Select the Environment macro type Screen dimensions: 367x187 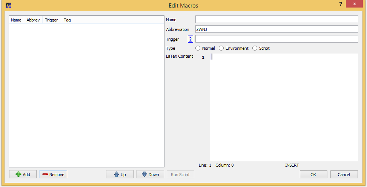pos(221,48)
